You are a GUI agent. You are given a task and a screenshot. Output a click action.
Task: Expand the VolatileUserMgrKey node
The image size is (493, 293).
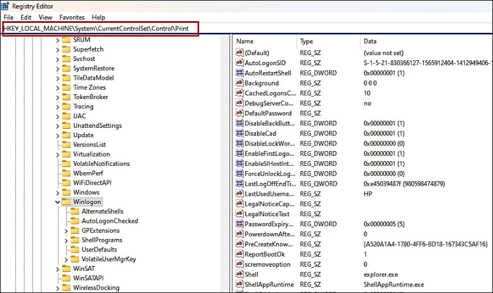66,260
